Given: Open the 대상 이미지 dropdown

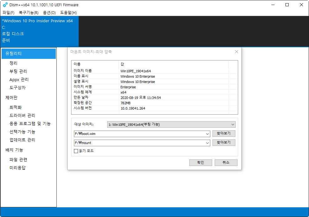Looking at the screenshot, I should point(171,124).
